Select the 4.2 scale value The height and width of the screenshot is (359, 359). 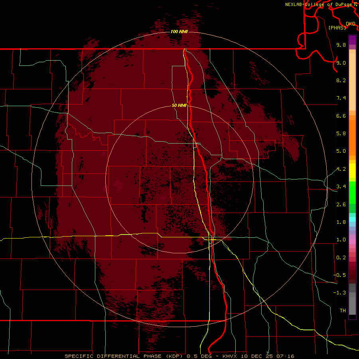tap(341, 169)
